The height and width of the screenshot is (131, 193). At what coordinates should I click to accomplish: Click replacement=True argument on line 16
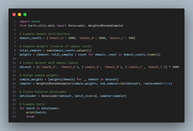[157, 83]
